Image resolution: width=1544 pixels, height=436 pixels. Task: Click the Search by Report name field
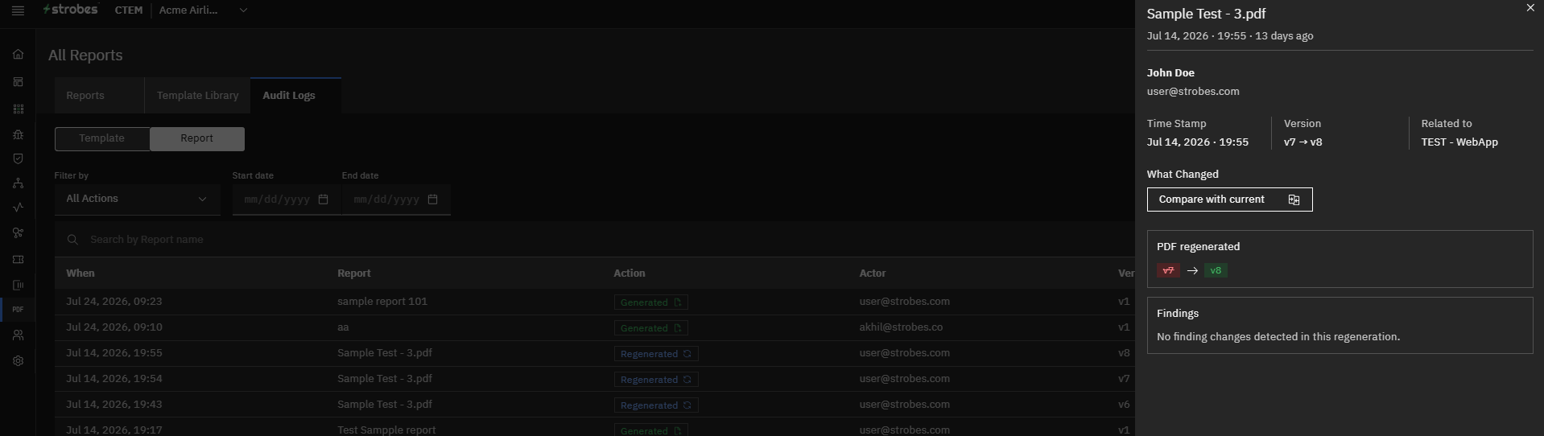tap(594, 240)
